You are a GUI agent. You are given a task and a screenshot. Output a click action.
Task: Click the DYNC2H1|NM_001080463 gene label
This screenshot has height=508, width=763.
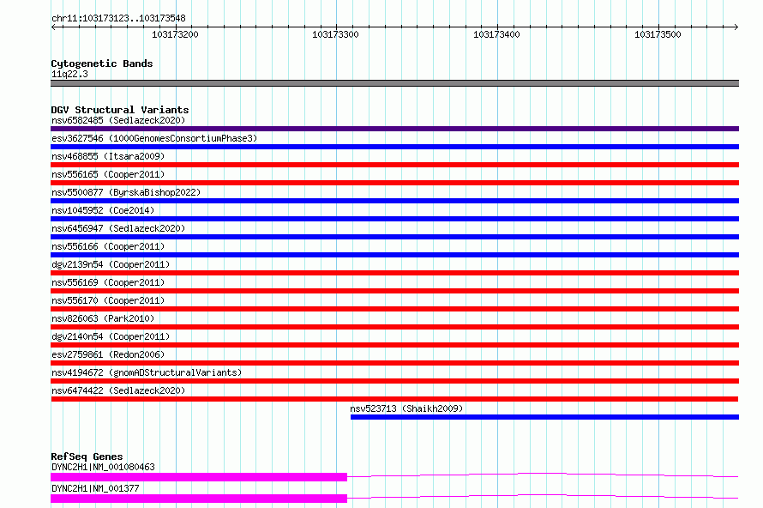(x=103, y=467)
